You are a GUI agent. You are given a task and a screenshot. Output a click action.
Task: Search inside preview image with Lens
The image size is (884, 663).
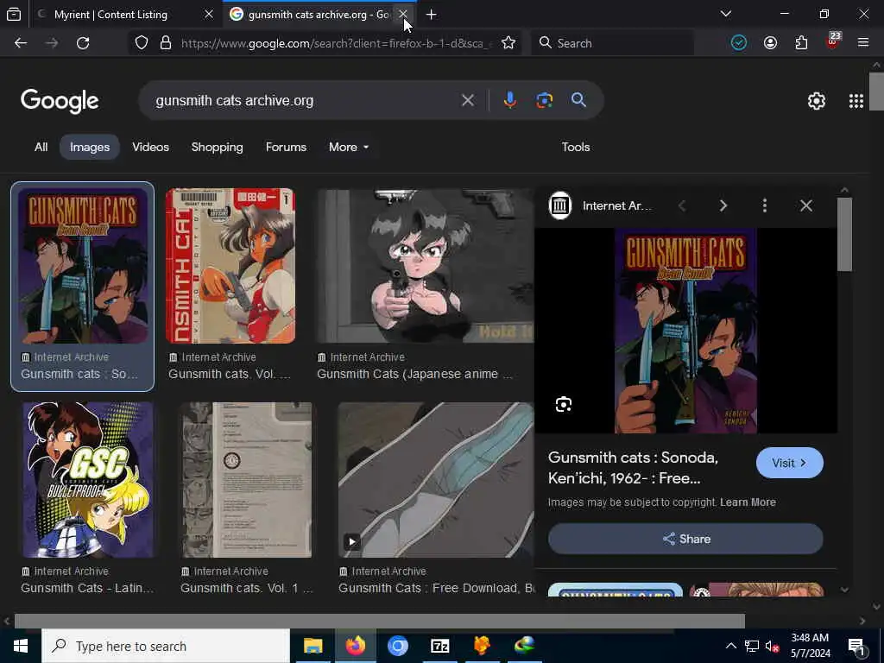(x=563, y=404)
